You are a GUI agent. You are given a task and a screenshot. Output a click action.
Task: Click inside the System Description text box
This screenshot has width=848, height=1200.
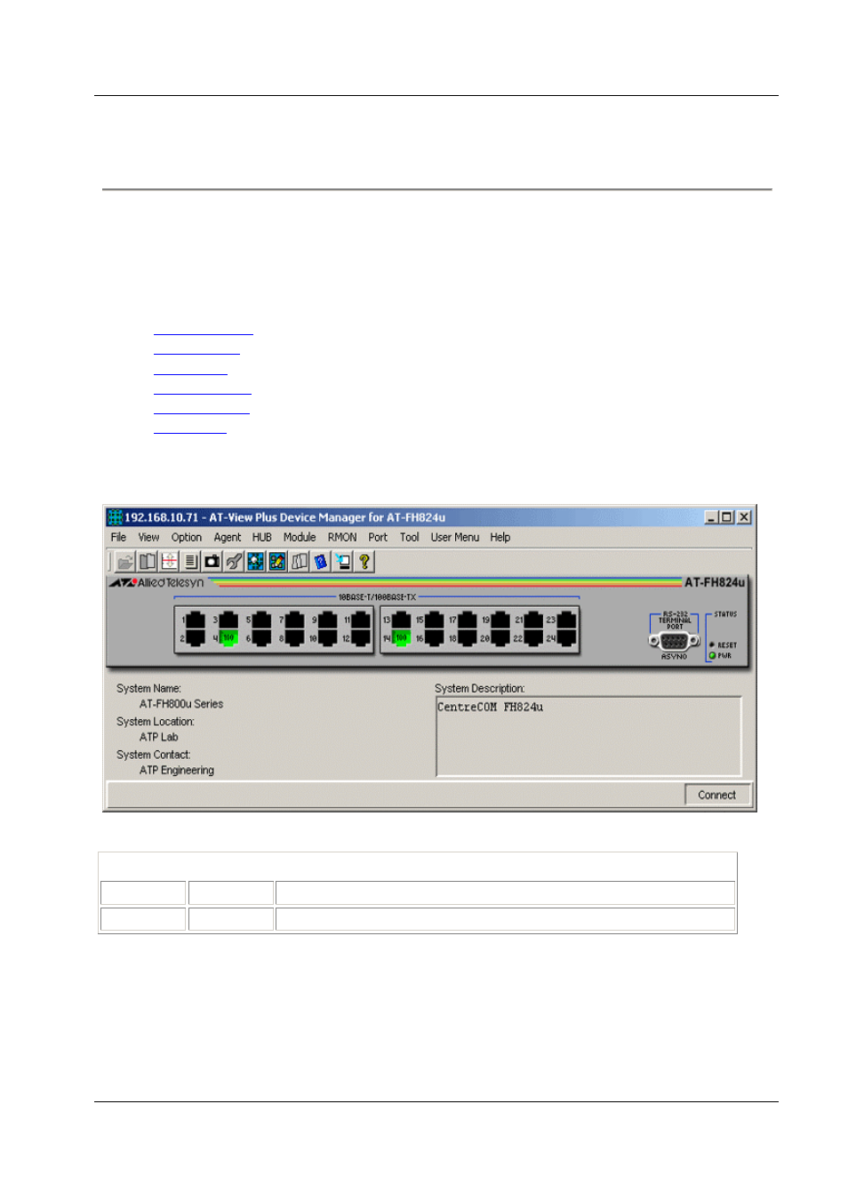(x=588, y=736)
